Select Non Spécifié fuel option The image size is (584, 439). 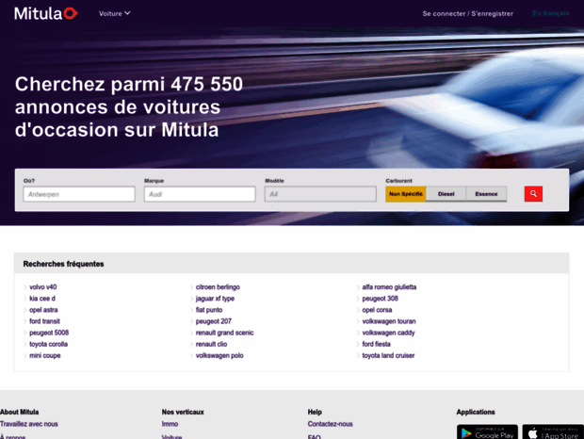[x=406, y=194]
